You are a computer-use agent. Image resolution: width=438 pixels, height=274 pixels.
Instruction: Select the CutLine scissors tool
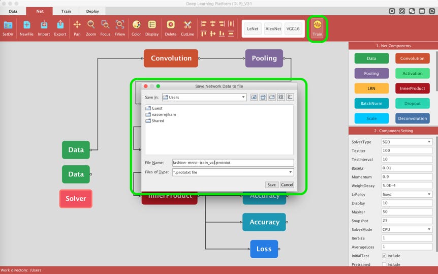[187, 24]
